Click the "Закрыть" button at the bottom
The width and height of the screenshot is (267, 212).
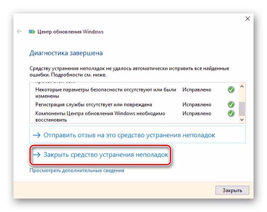pos(232,190)
